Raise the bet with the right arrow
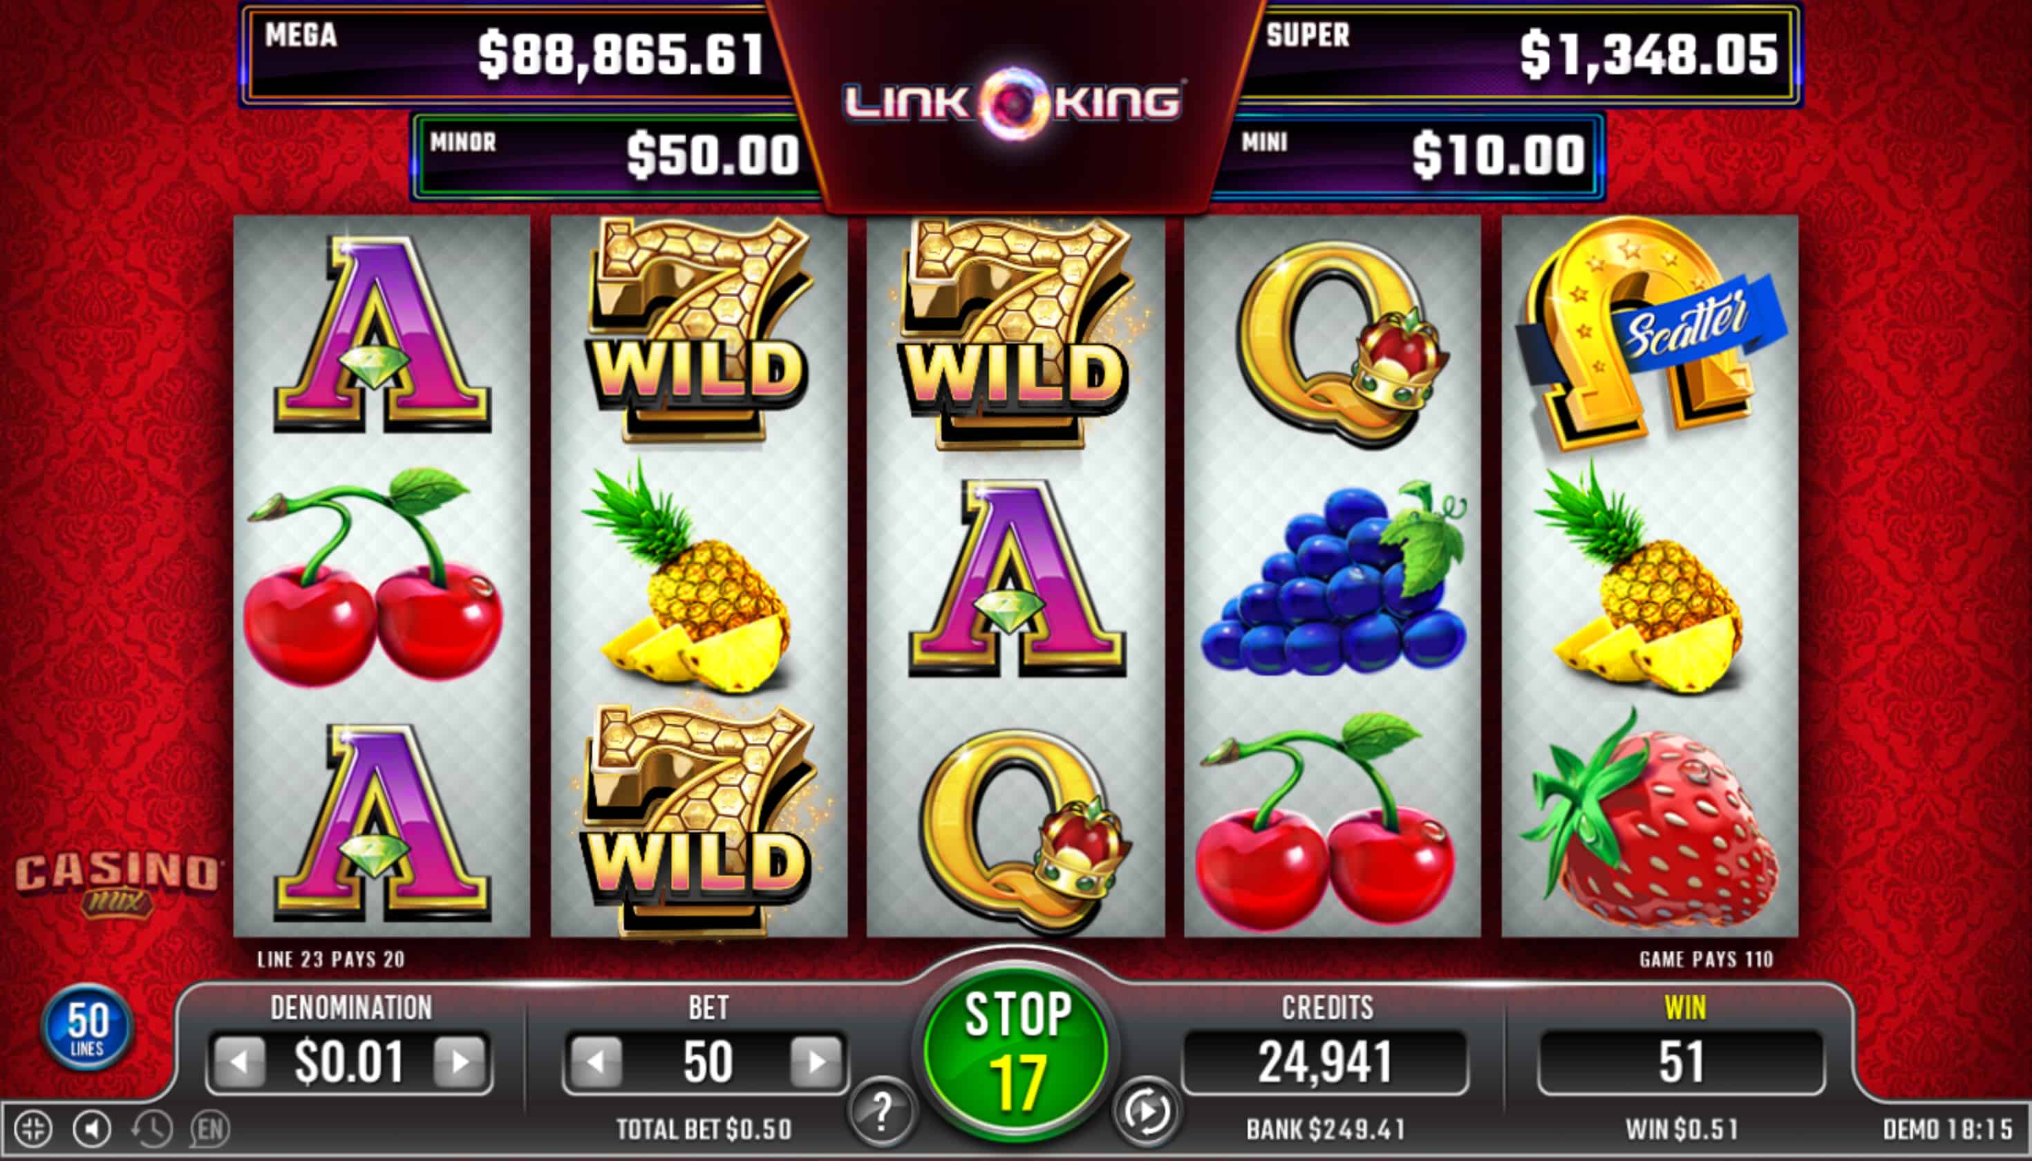This screenshot has width=2032, height=1161. 817,1062
